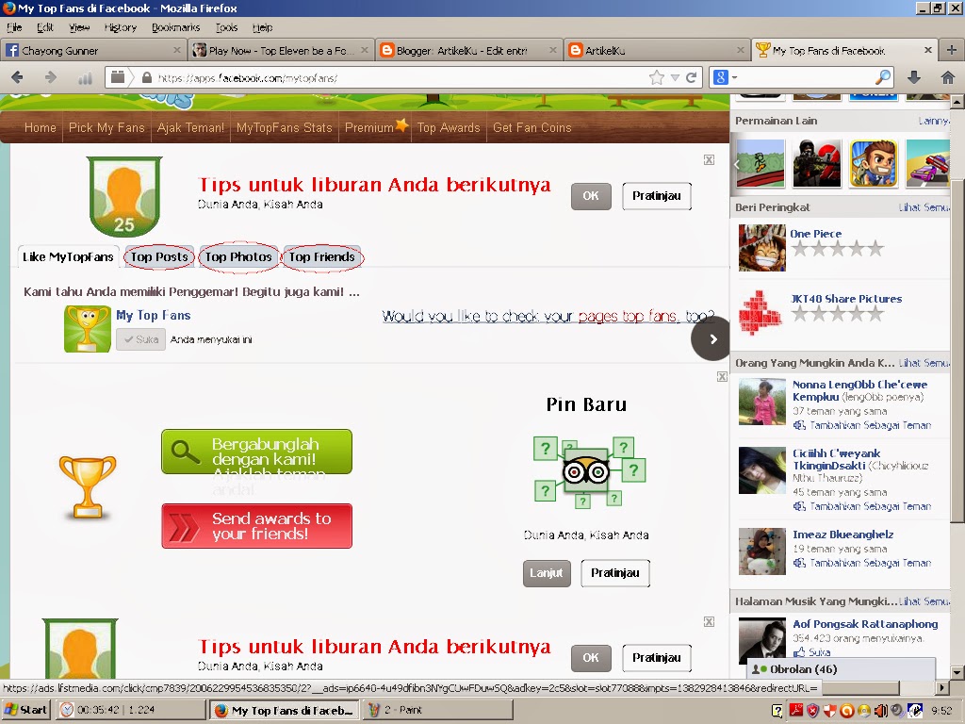Open MyTopFans Stats in the navigation bar

pyautogui.click(x=285, y=127)
